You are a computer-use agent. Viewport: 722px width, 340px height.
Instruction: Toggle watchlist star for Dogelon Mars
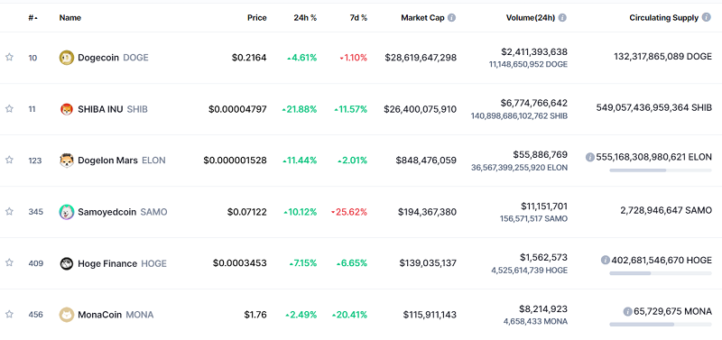point(9,161)
